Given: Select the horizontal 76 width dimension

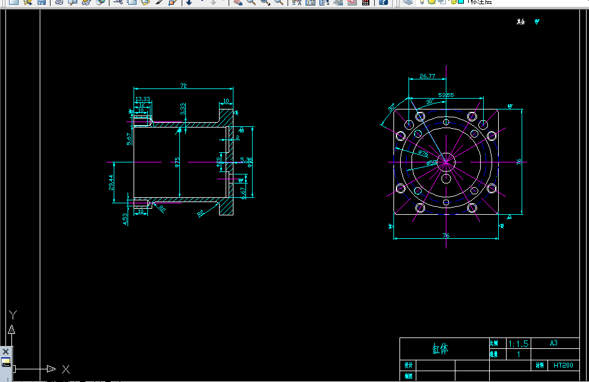Looking at the screenshot, I should pyautogui.click(x=446, y=235).
